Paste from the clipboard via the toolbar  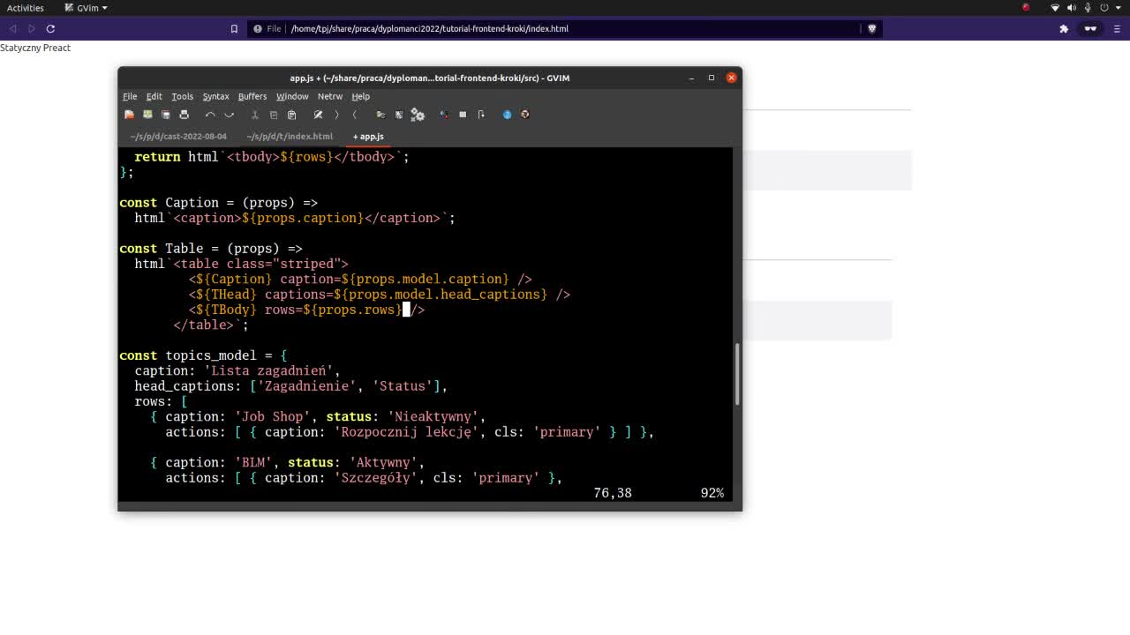point(291,115)
